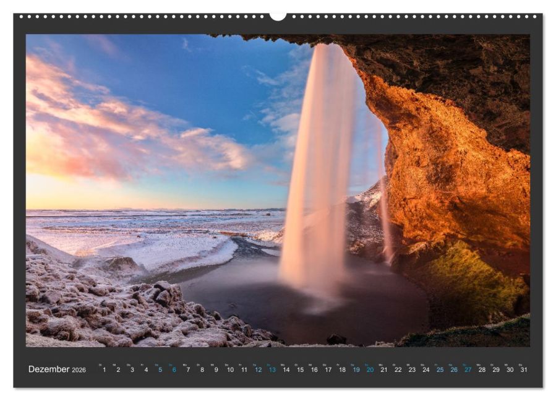The width and height of the screenshot is (556, 401).
Task: Select day 24 in the calendar row
Action: 426,369
